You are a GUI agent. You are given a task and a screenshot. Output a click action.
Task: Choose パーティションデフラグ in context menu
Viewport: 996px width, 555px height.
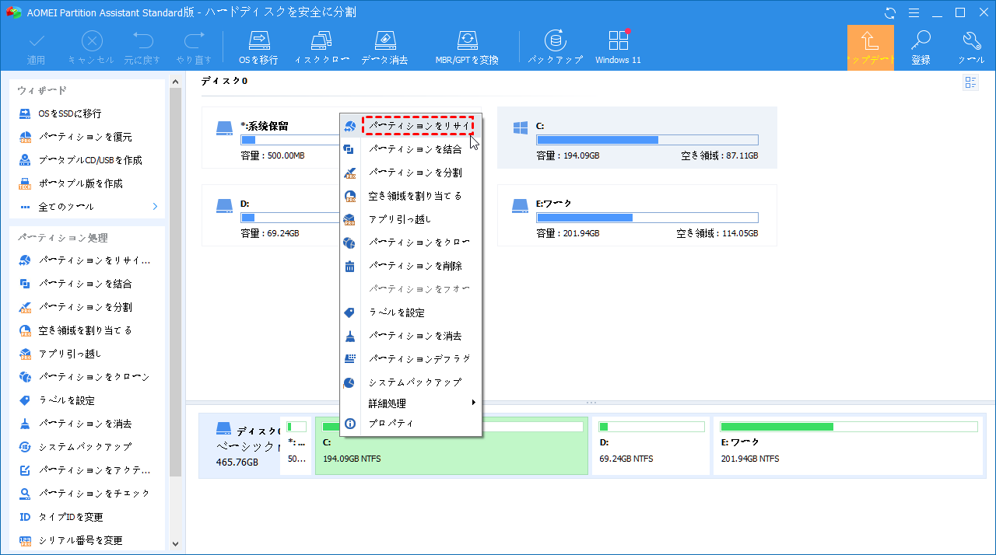pos(411,359)
